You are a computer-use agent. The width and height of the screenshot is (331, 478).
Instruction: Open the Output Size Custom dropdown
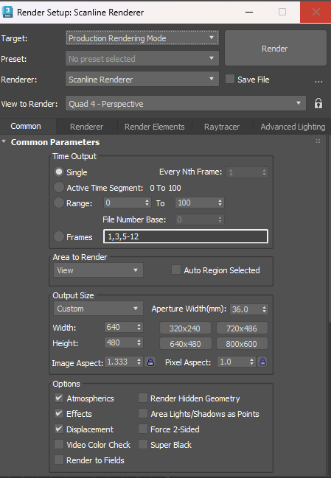point(98,309)
